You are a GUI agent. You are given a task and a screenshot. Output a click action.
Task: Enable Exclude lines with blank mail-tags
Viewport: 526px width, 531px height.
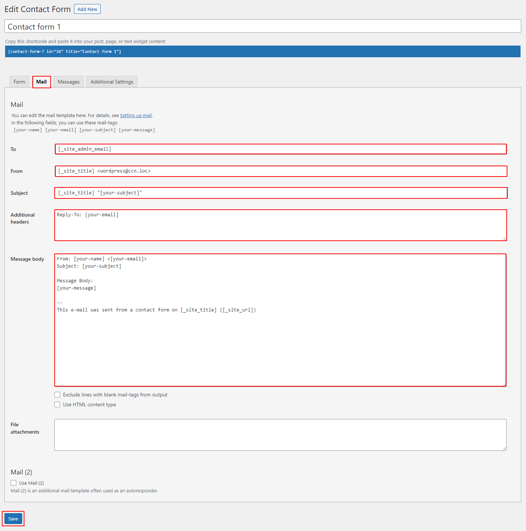click(57, 395)
